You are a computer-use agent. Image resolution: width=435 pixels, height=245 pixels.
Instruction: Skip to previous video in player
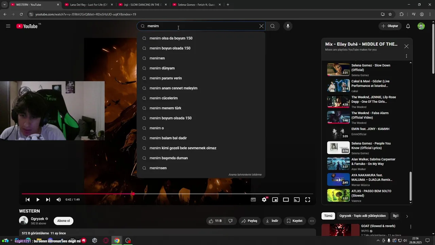(x=28, y=200)
